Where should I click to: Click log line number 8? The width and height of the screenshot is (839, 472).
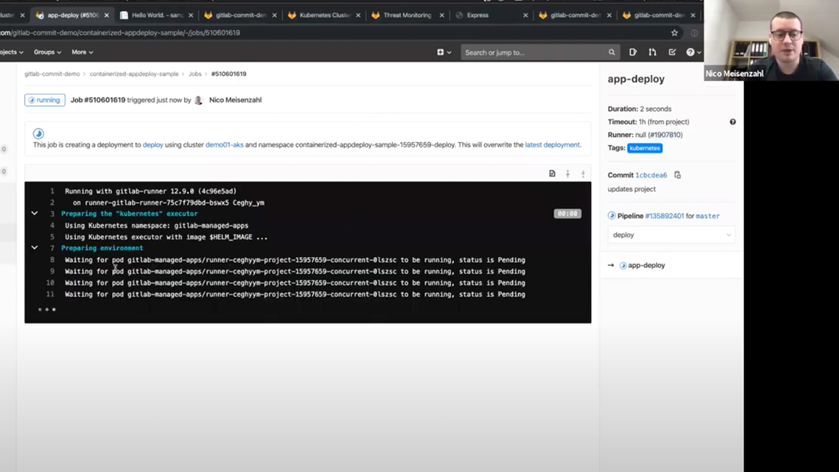52,260
